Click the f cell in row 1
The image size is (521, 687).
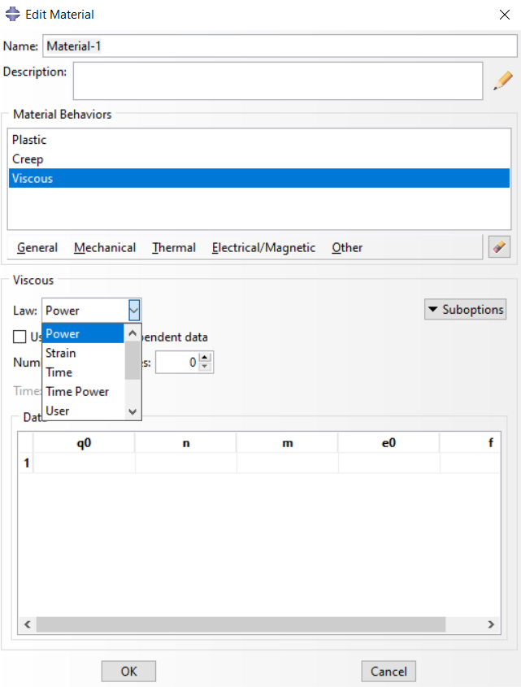(470, 463)
